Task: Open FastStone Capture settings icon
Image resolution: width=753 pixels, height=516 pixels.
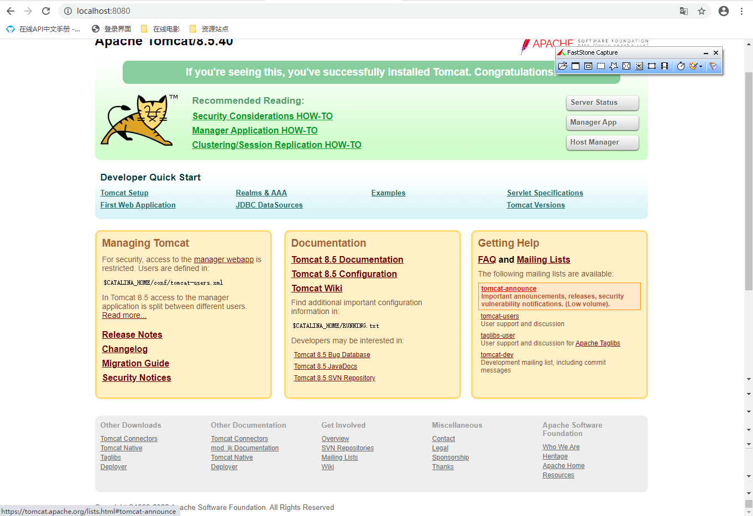Action: [x=713, y=66]
